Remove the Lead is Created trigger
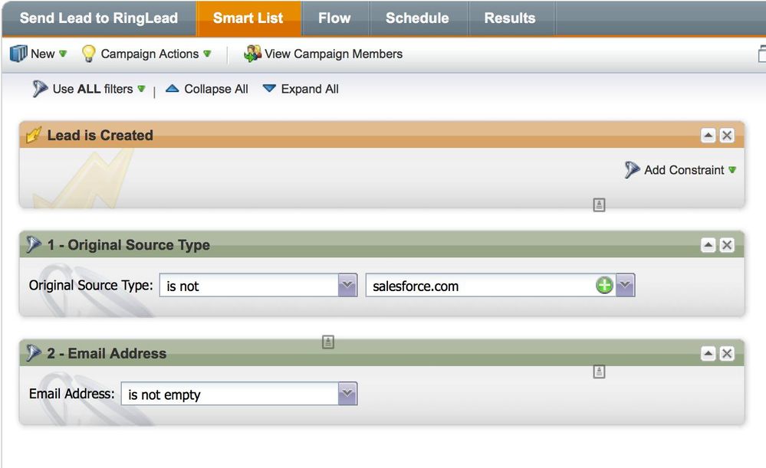Image resolution: width=766 pixels, height=468 pixels. [x=727, y=136]
